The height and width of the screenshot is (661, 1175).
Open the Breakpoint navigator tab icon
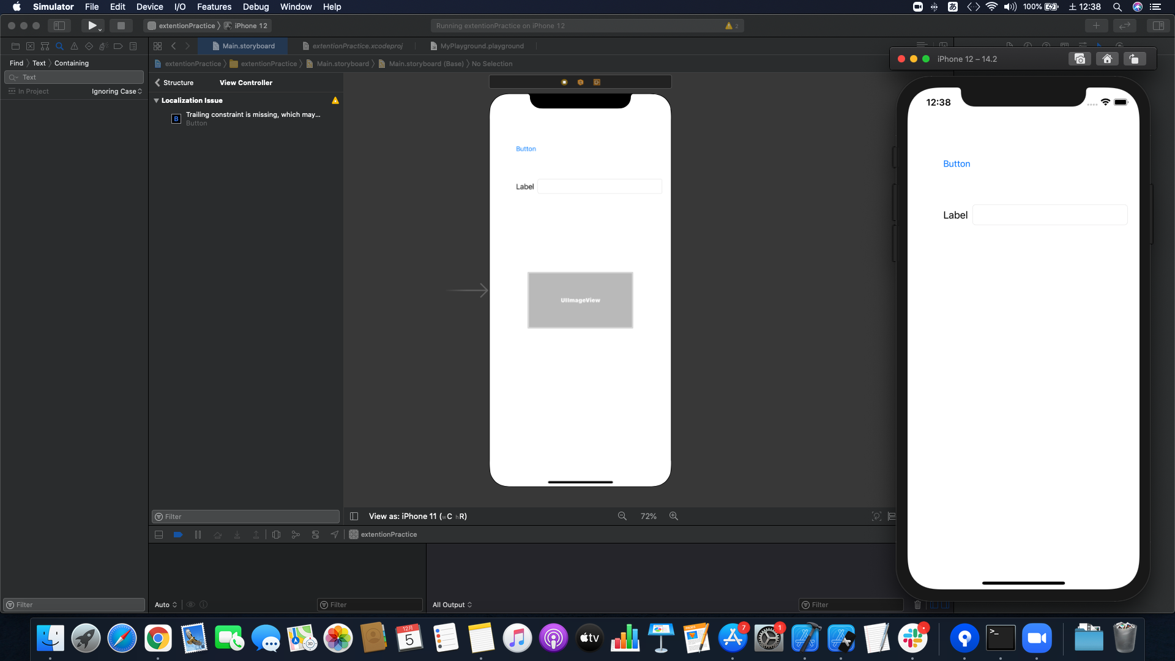click(x=118, y=46)
